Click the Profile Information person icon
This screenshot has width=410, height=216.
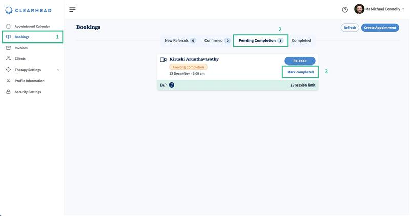coord(8,81)
